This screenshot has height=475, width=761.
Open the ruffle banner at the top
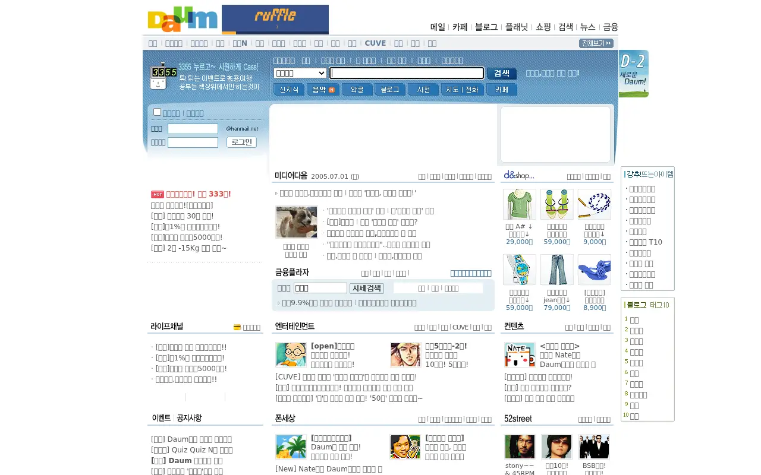pyautogui.click(x=275, y=20)
